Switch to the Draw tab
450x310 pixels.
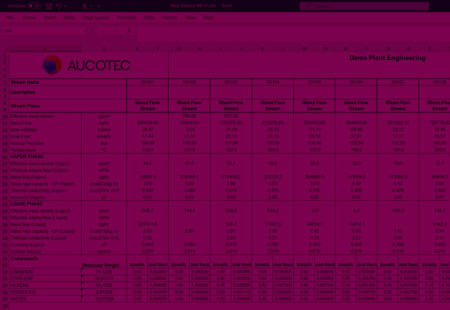pos(69,17)
